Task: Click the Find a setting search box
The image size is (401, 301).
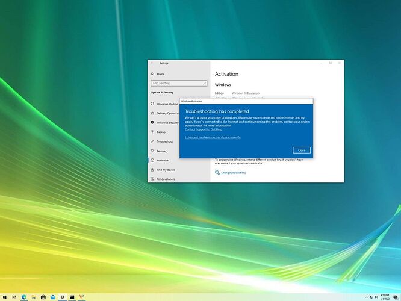Action: pos(179,83)
